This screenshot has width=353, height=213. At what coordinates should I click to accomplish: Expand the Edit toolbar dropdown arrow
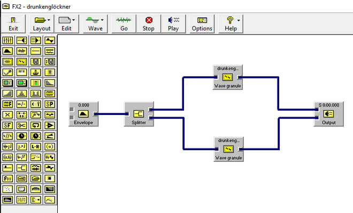pyautogui.click(x=74, y=20)
